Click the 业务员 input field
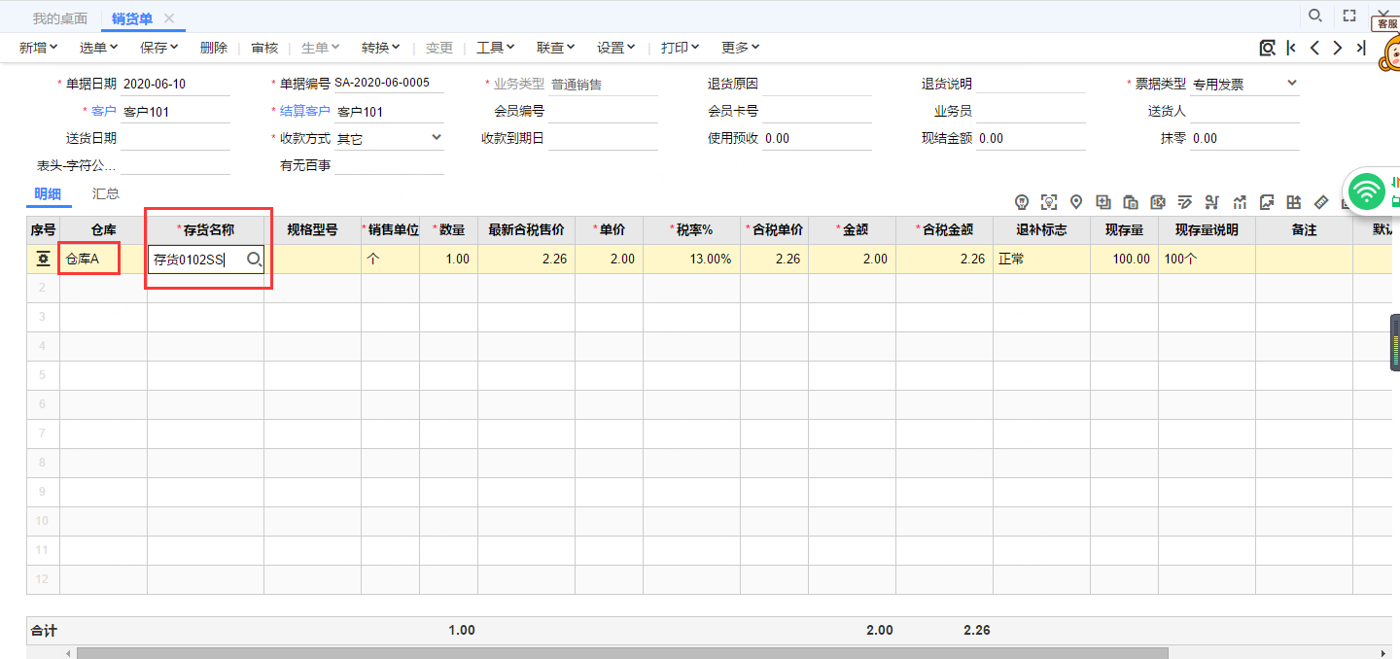Image resolution: width=1400 pixels, height=659 pixels. click(1031, 112)
